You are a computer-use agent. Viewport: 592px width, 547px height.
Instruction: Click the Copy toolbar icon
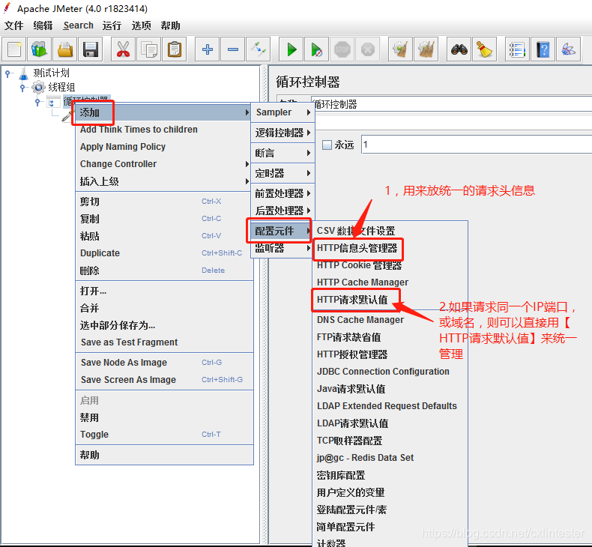pyautogui.click(x=149, y=49)
